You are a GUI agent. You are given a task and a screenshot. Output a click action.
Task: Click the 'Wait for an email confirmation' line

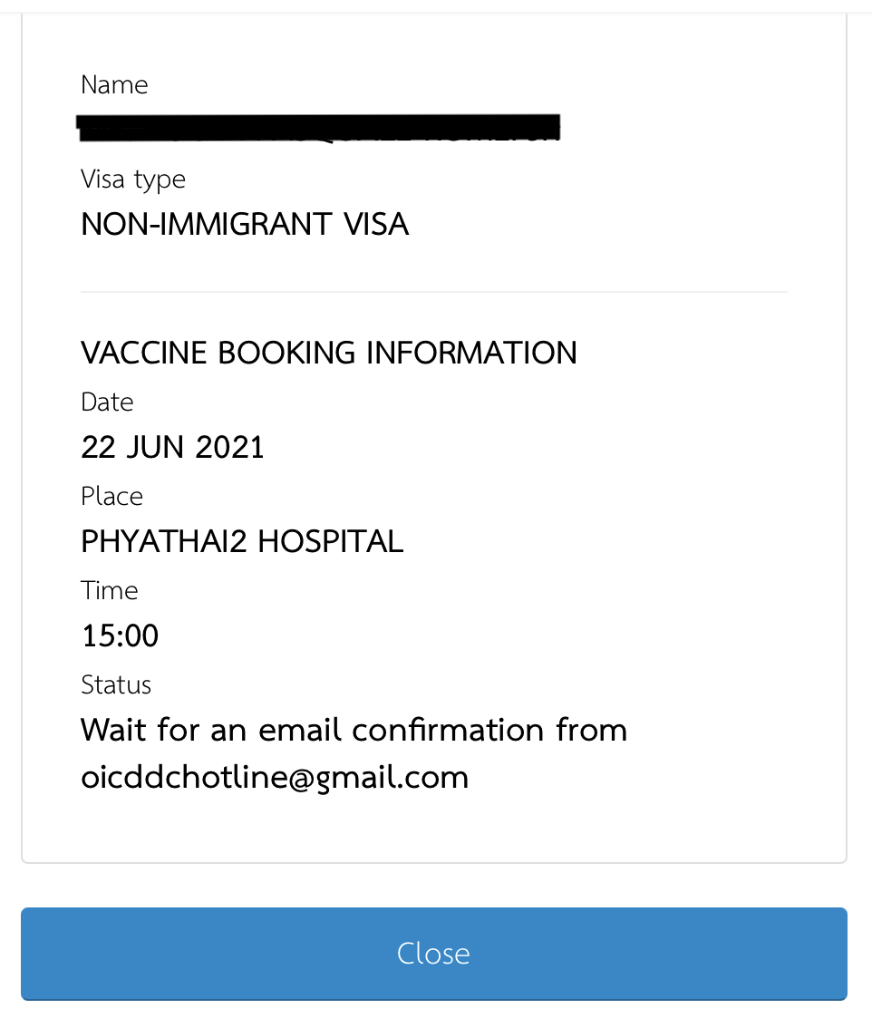354,731
